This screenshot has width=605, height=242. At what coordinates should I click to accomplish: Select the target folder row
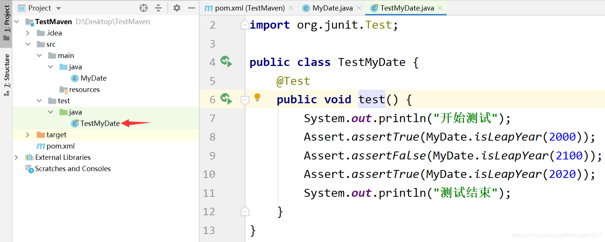105,135
